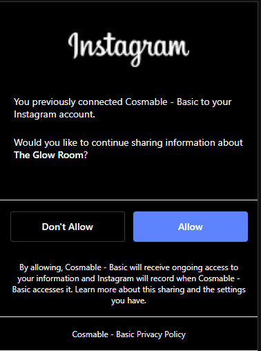Screen dimensions: 261x351
Task: Open the Cosmable - Basic Privacy Policy
Action: [x=128, y=334]
